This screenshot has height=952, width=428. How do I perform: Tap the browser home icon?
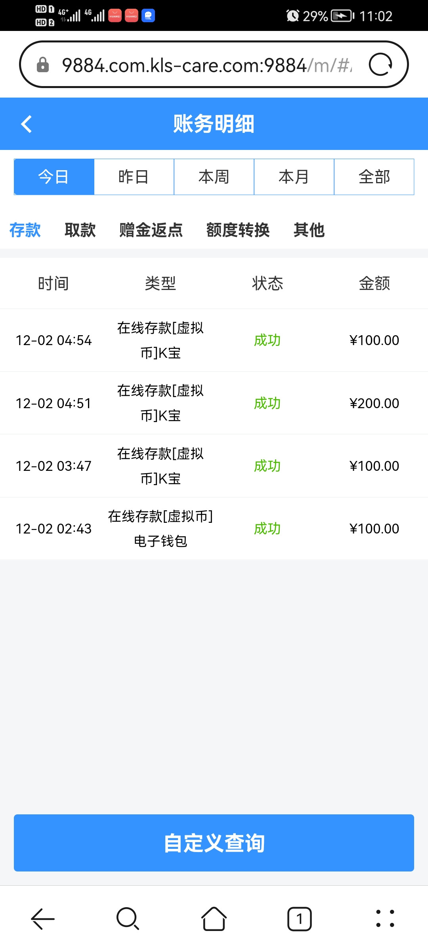[x=214, y=919]
